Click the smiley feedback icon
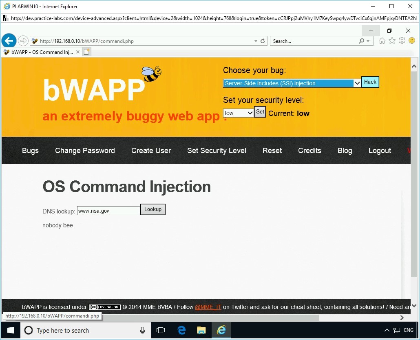Viewport: 420px width, 340px height. tap(412, 40)
